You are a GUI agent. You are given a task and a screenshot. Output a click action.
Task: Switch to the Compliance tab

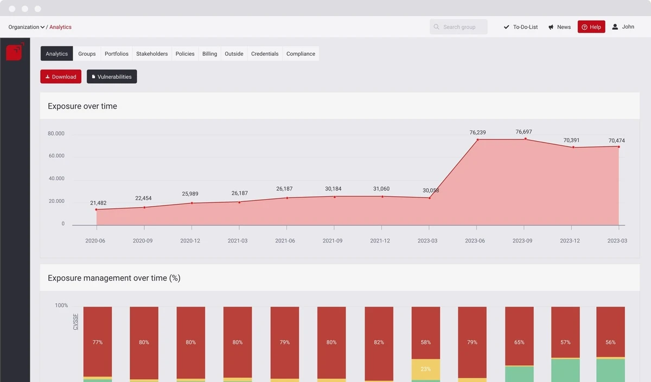(301, 53)
